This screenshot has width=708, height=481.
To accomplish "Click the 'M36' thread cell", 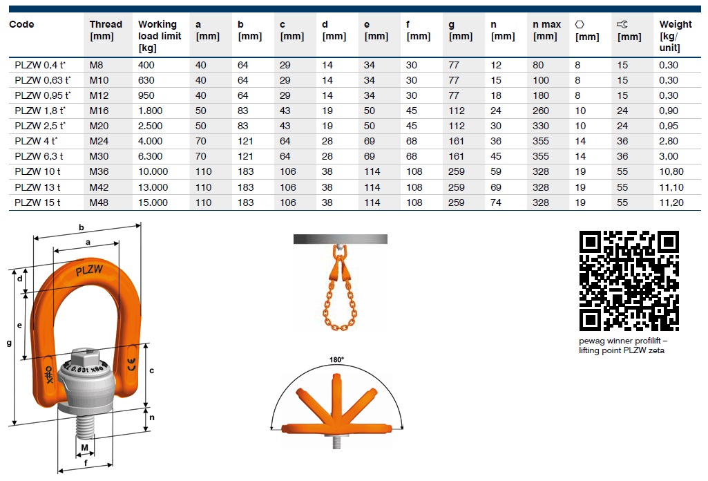I will [99, 171].
